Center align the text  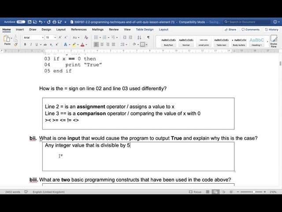(102, 44)
